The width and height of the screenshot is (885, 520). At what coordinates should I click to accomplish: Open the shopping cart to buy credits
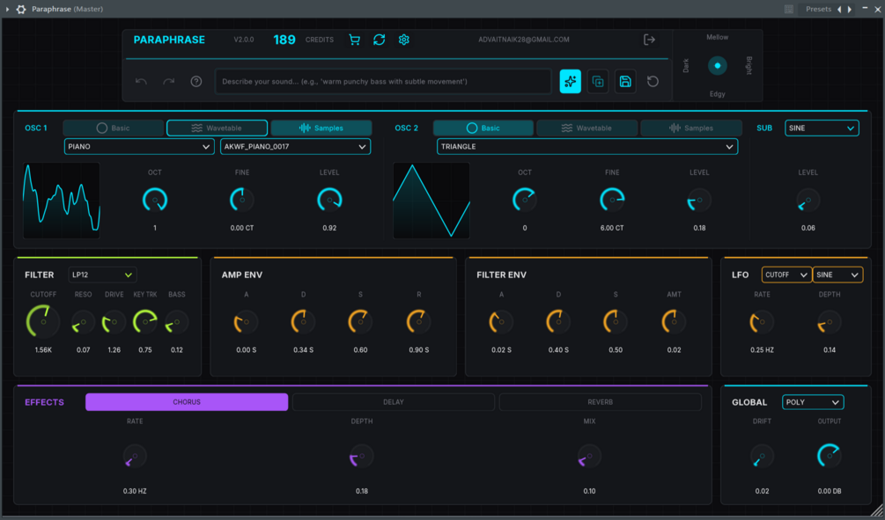pos(355,40)
